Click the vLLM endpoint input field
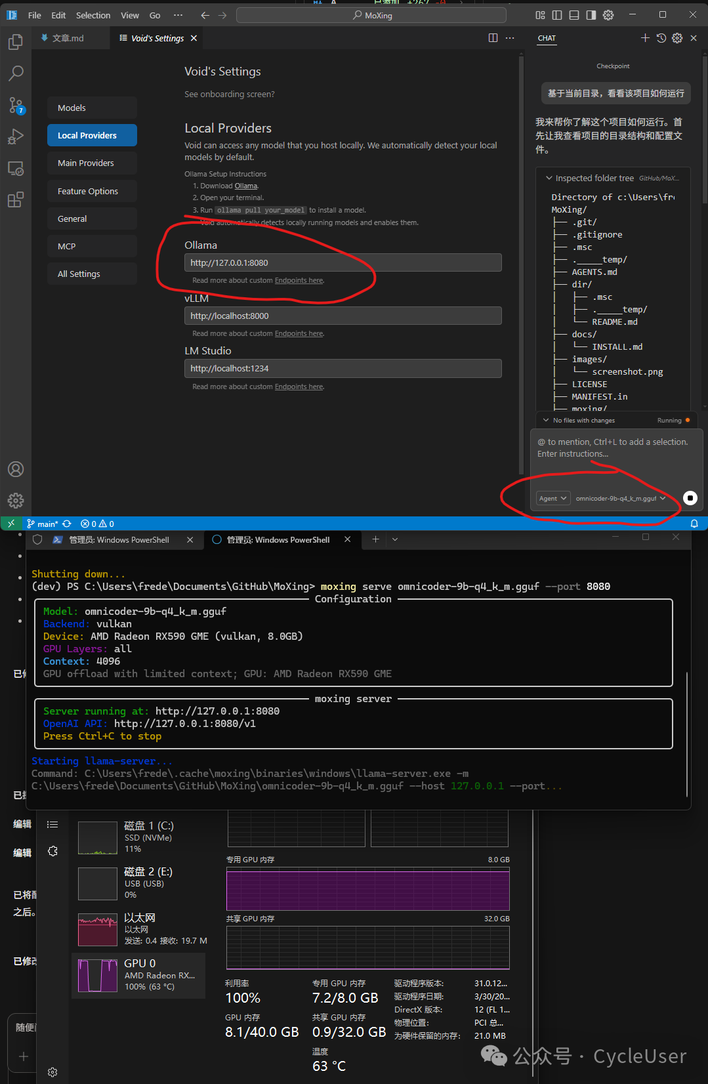This screenshot has height=1084, width=708. click(x=343, y=316)
